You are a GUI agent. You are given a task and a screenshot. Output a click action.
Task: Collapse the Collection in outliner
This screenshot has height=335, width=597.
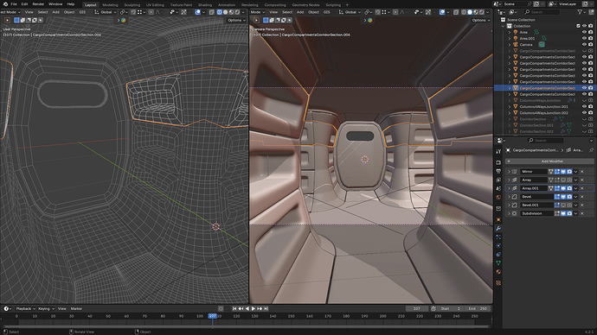tap(504, 26)
